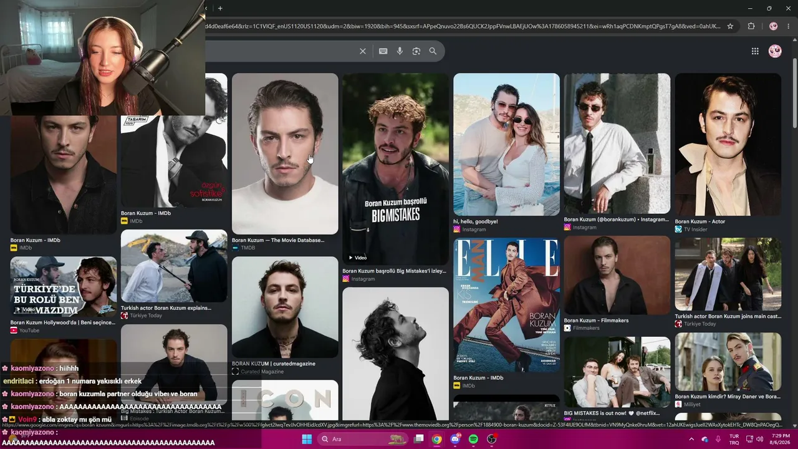Click the microphone icon in the system tray
Image resolution: width=798 pixels, height=449 pixels.
point(718,439)
